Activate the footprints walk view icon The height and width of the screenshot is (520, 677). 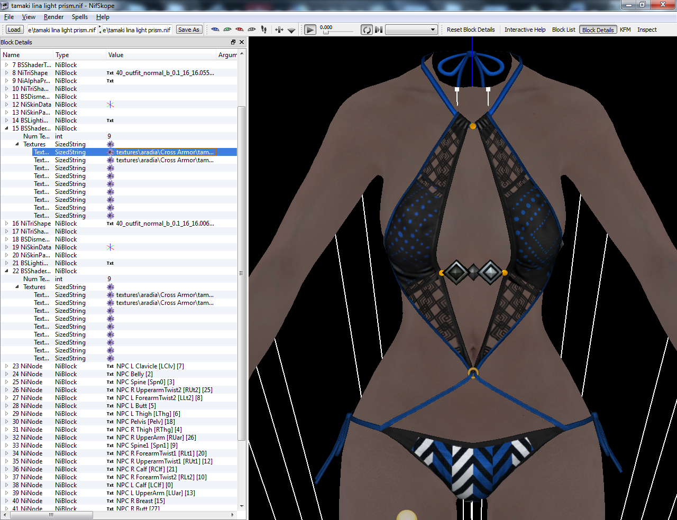pos(264,30)
